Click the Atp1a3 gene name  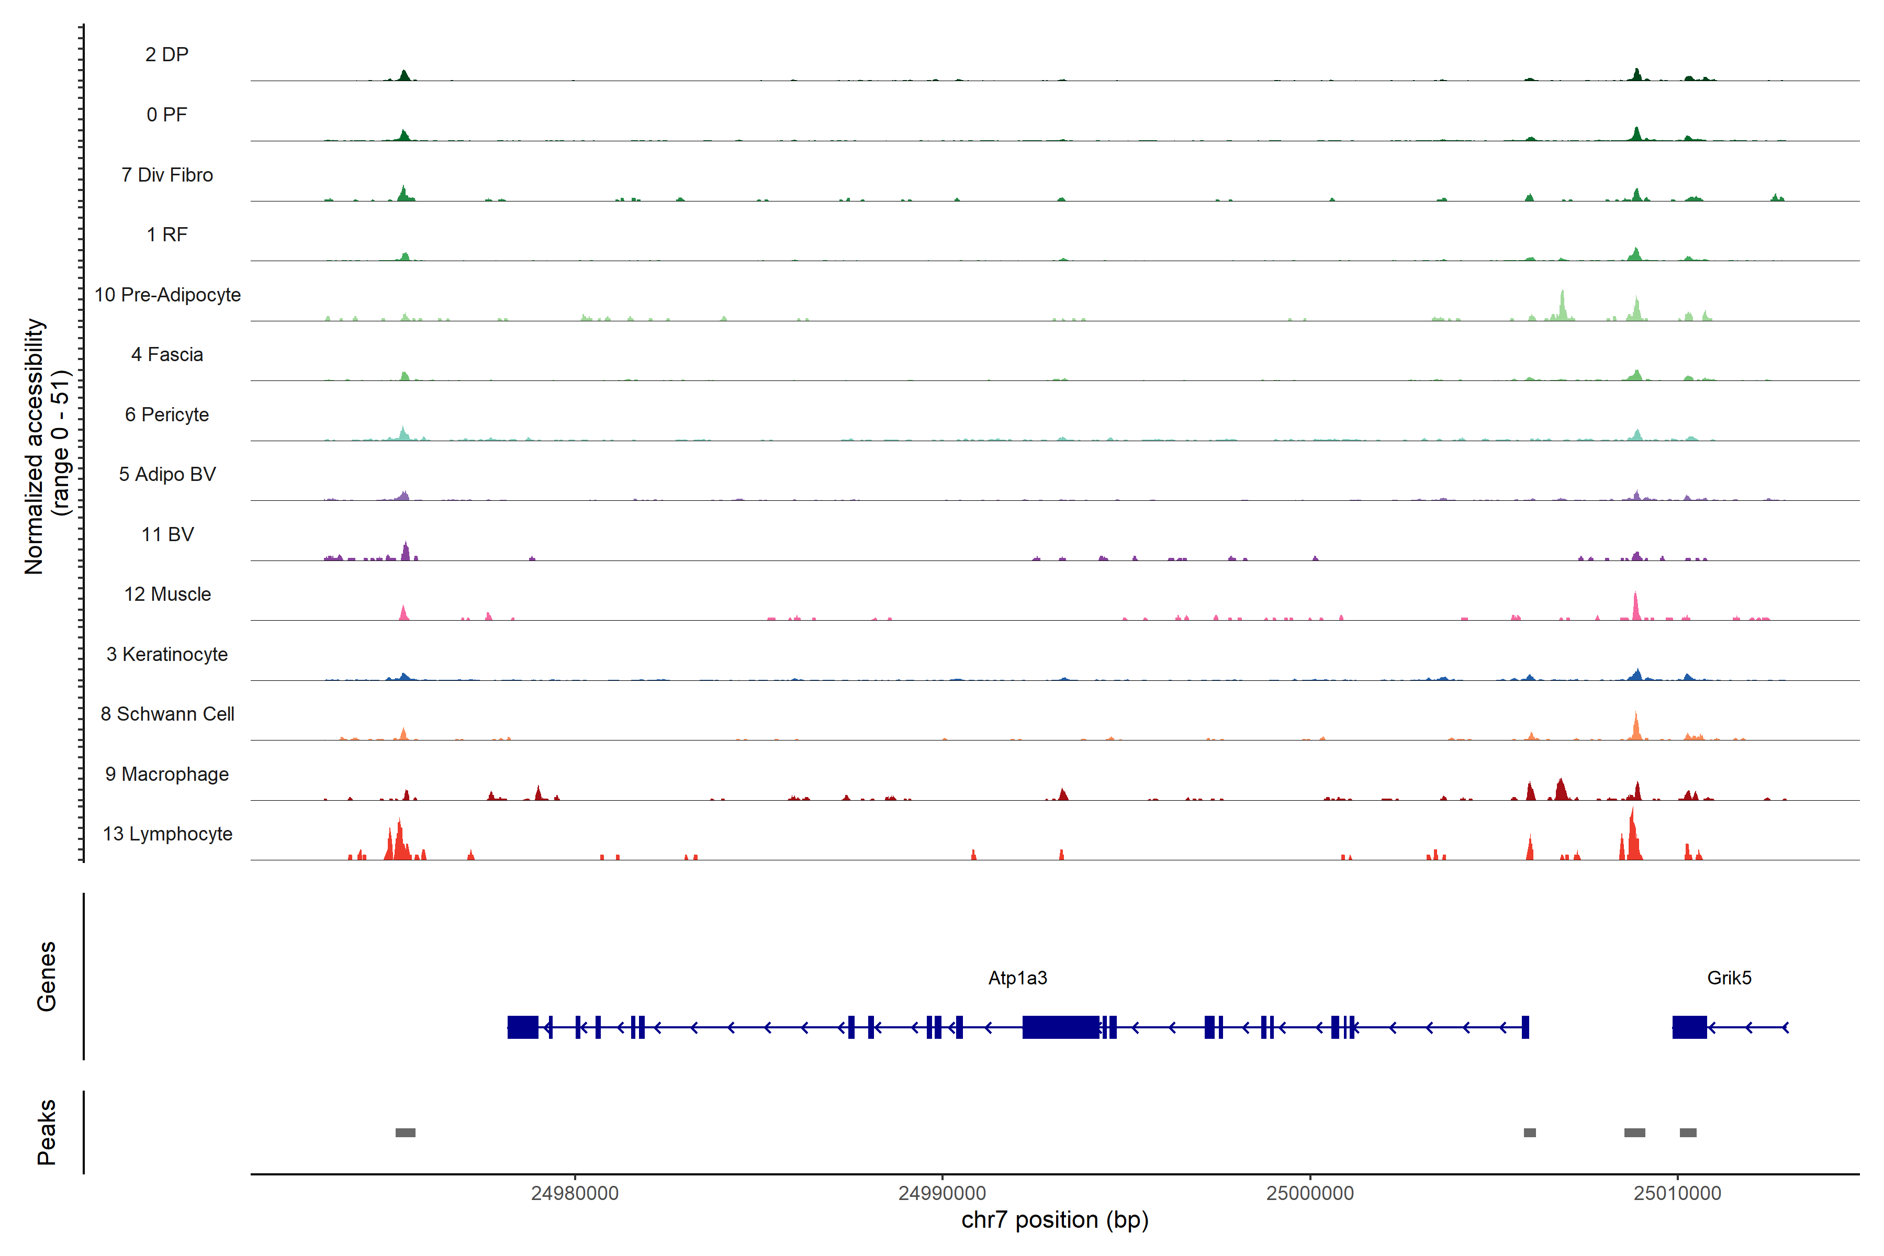point(1017,978)
